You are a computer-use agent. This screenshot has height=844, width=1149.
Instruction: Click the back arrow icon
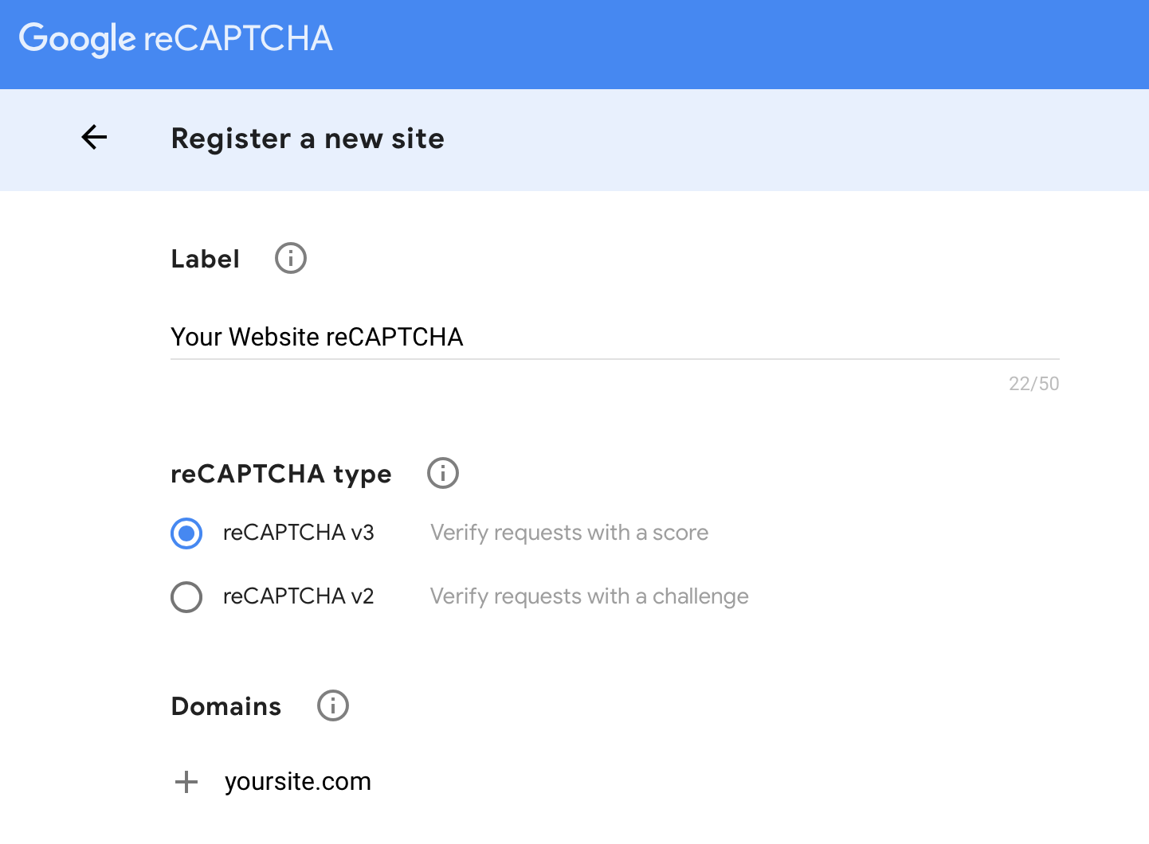coord(94,138)
